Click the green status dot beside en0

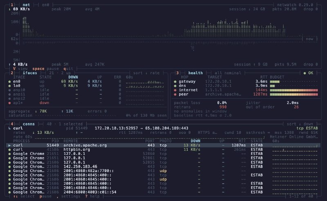tap(9, 82)
